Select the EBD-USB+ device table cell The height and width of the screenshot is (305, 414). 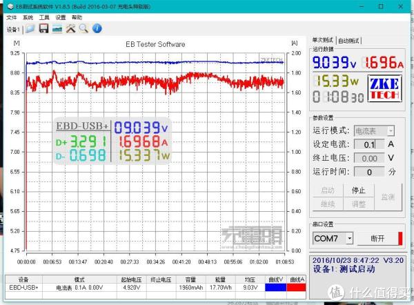click(23, 287)
